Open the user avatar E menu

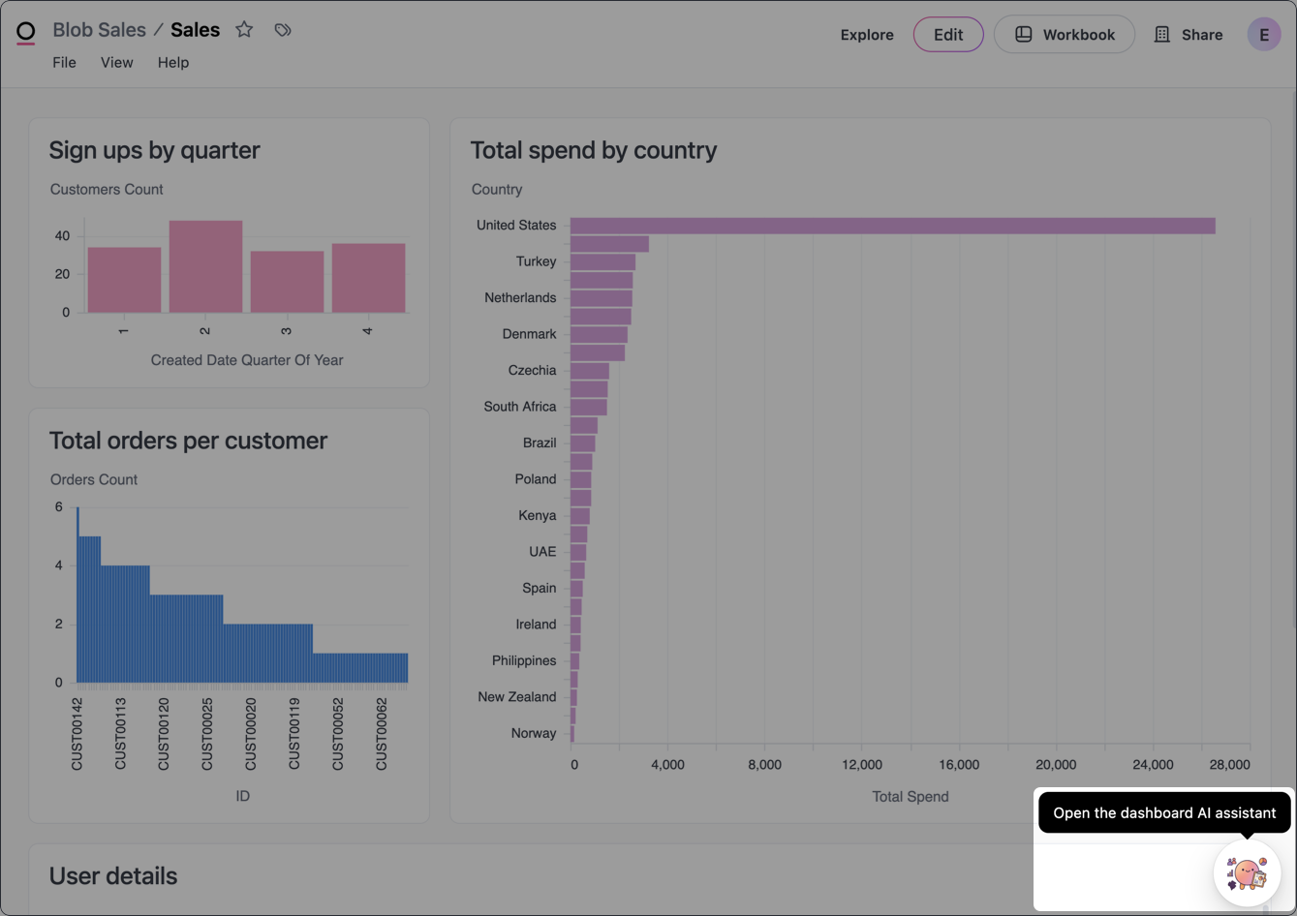tap(1263, 35)
